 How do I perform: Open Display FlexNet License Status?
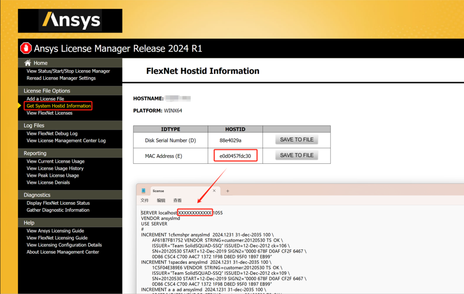pos(58,203)
